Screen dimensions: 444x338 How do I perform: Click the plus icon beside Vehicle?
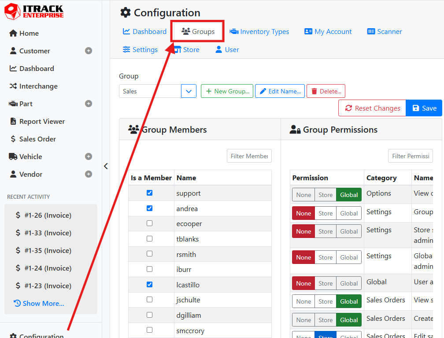point(89,156)
